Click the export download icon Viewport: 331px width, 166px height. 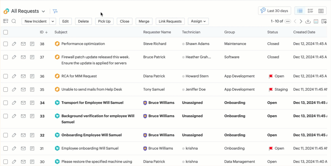pyautogui.click(x=308, y=21)
